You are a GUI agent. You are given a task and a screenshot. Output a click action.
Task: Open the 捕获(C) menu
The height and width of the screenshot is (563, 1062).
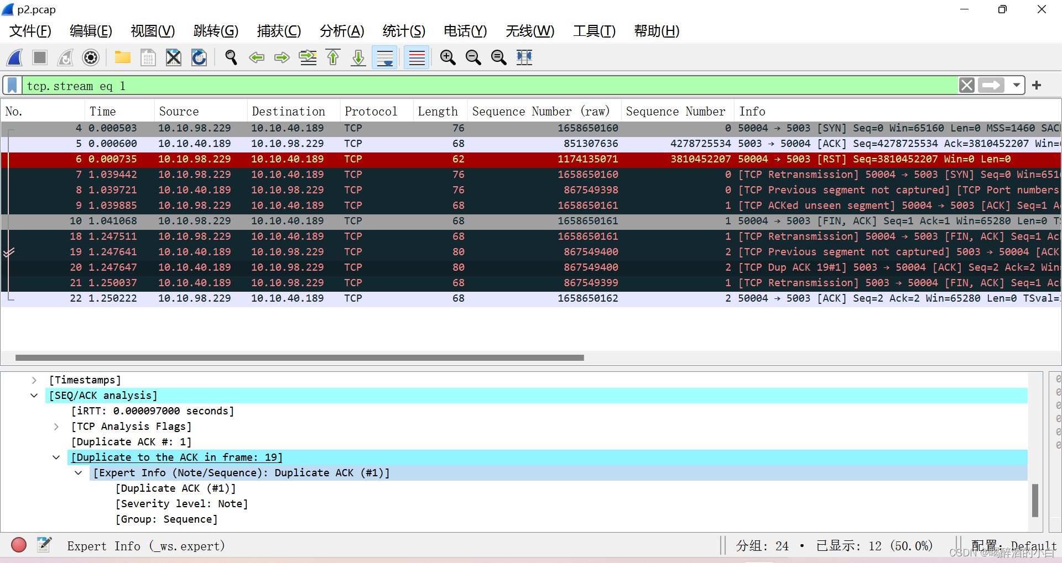coord(279,31)
